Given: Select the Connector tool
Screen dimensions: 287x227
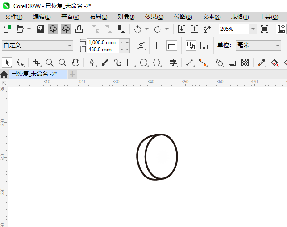Looking at the screenshot, I should click(x=203, y=63).
